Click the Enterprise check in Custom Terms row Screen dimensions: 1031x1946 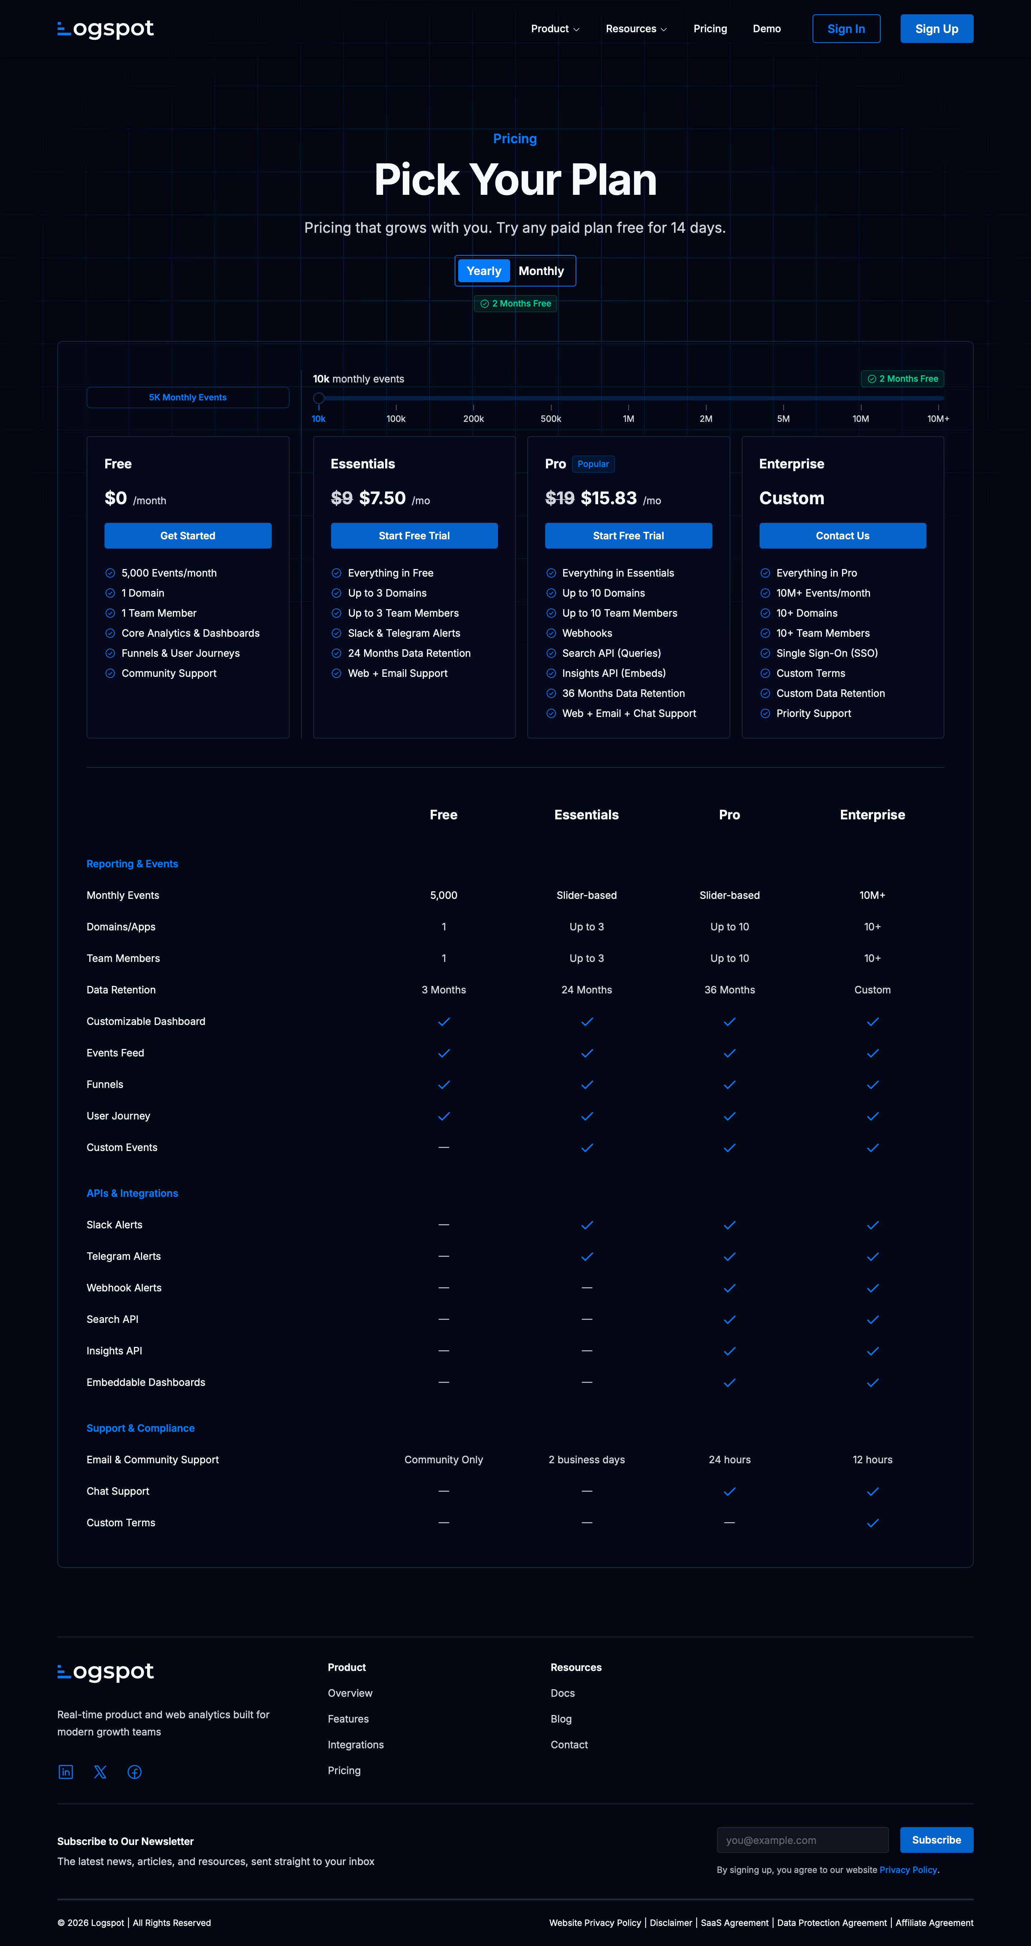click(872, 1523)
